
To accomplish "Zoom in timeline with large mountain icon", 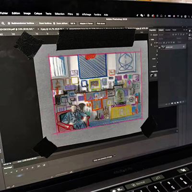I will tap(71, 172).
